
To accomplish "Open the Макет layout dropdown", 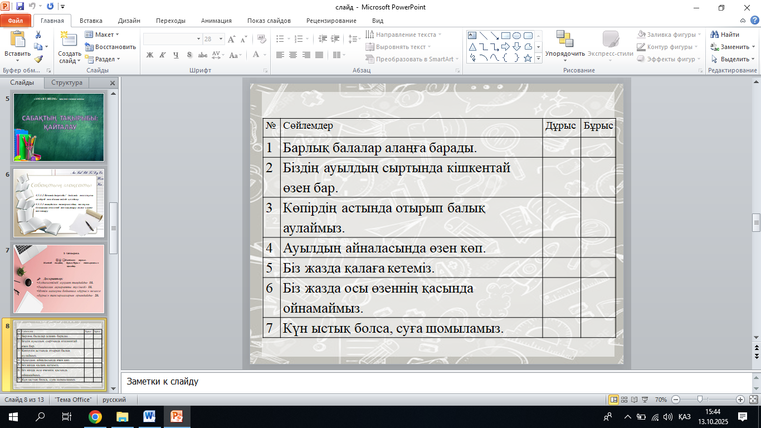I will (x=104, y=35).
